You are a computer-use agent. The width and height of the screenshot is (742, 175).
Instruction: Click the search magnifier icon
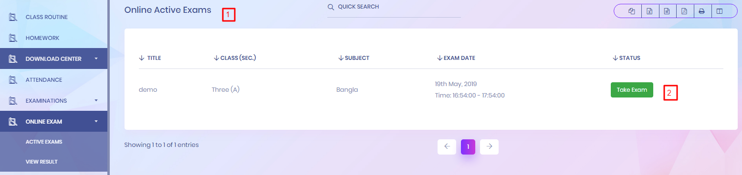331,7
